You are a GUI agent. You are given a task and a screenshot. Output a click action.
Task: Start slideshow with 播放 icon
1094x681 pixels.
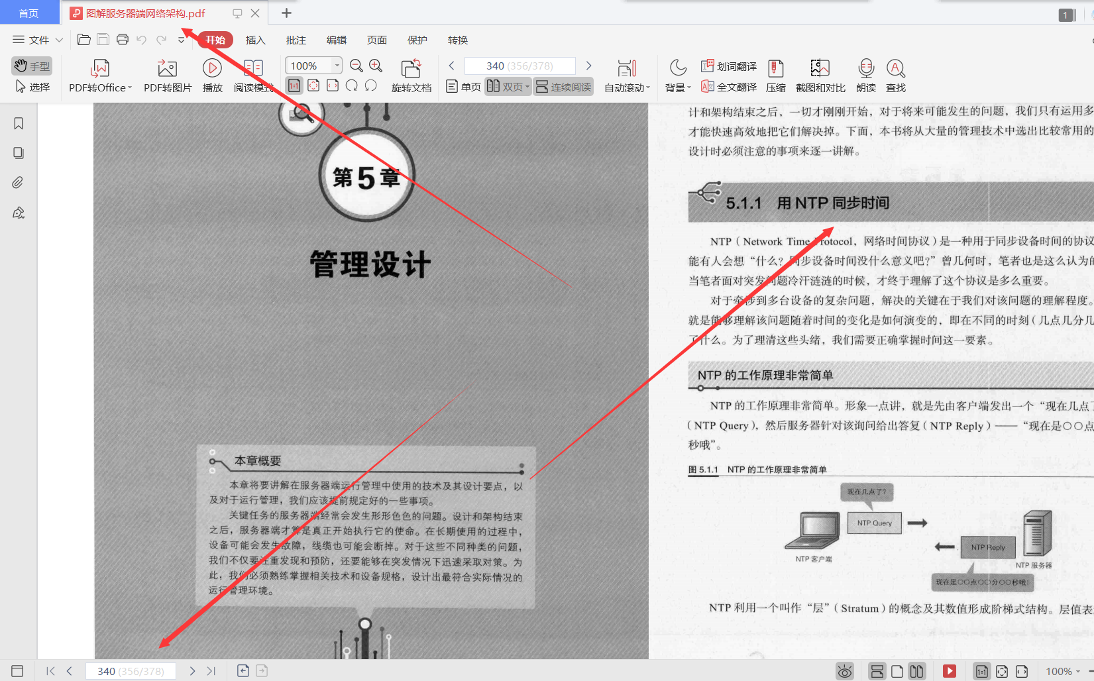212,68
